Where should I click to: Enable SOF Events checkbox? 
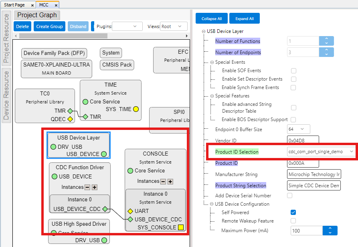click(x=294, y=71)
